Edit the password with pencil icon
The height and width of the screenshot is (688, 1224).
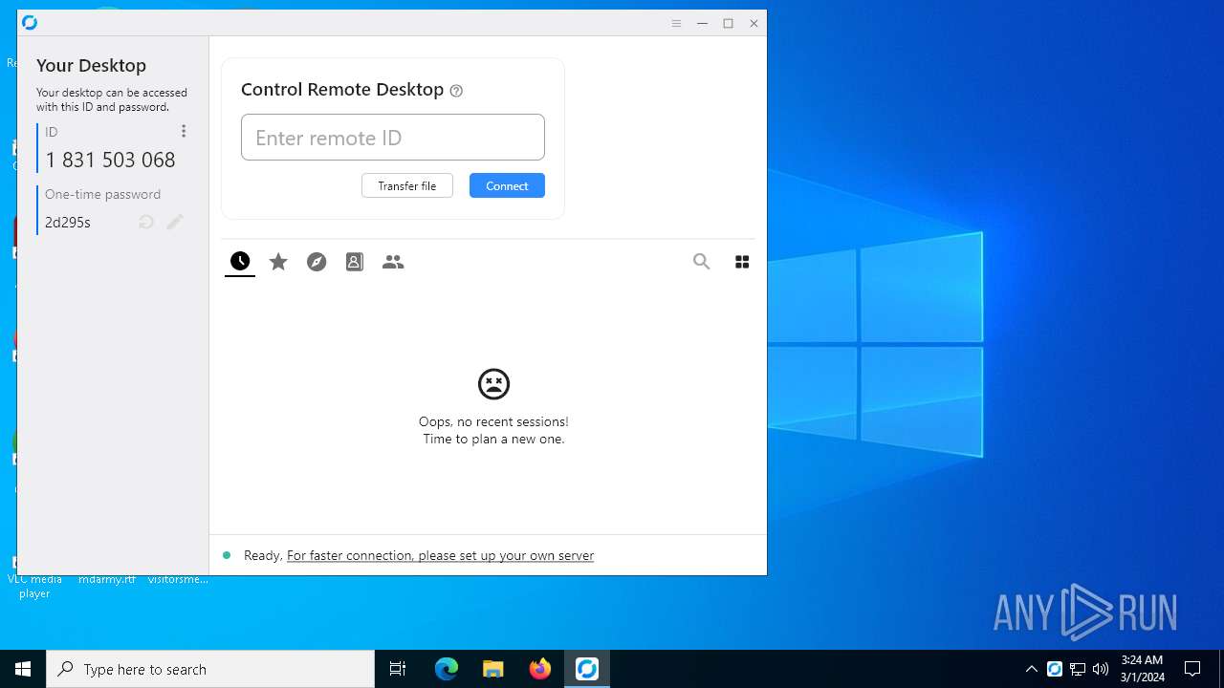click(175, 222)
